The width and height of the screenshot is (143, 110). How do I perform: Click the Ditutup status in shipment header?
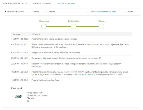pos(129,12)
